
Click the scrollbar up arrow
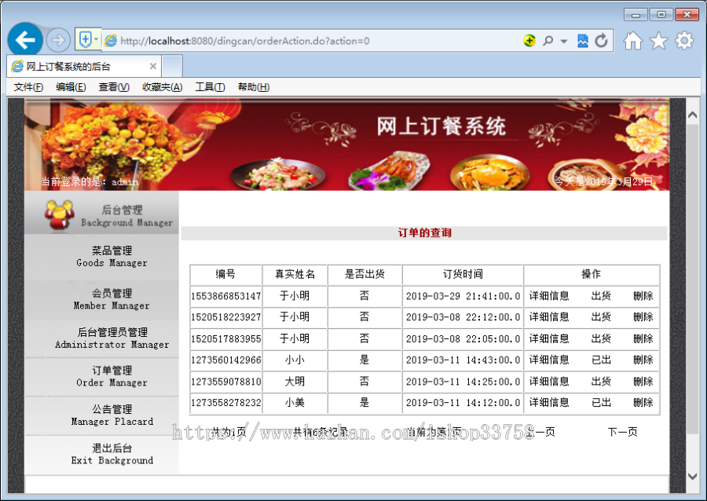click(692, 113)
